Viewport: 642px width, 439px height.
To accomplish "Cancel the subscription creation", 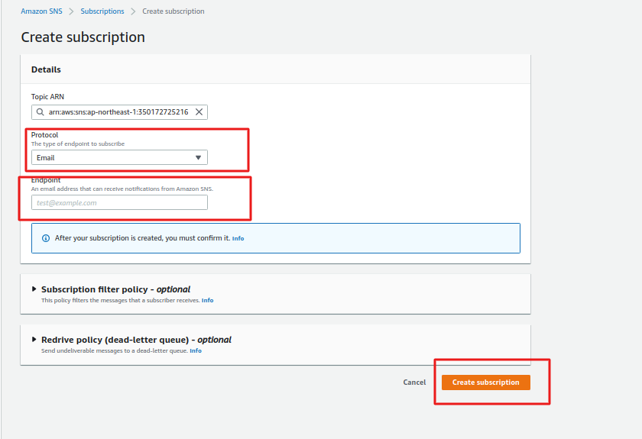I will tap(414, 383).
